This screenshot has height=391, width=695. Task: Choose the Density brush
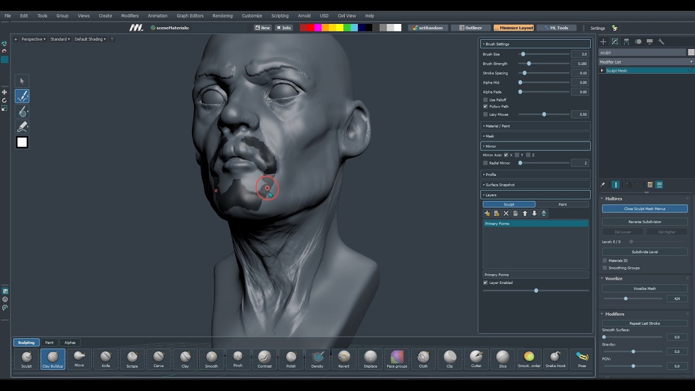(x=318, y=359)
